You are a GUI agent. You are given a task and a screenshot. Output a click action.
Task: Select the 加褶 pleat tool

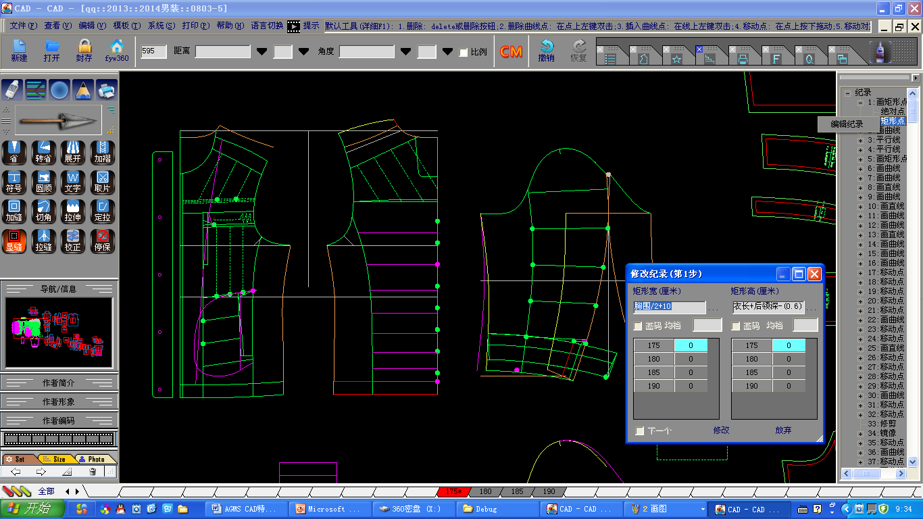pos(102,152)
